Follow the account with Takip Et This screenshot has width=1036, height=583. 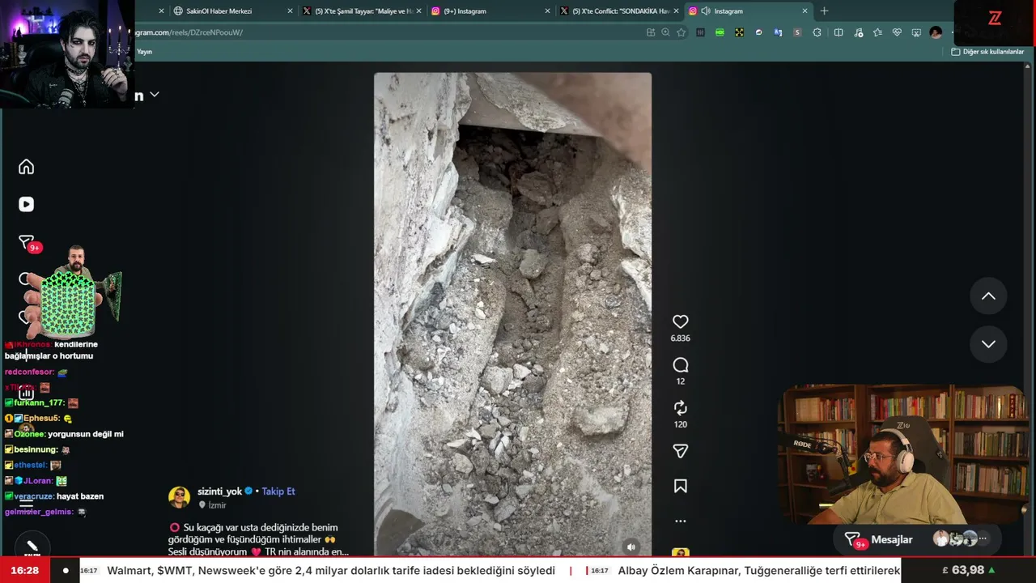click(x=278, y=492)
